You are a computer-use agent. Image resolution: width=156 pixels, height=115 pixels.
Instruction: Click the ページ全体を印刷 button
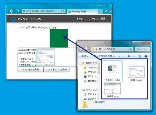pyautogui.click(x=31, y=70)
